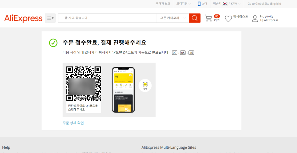This screenshot has width=297, height=153.
Task: Click the South Korea flag icon
Action: (225, 4)
